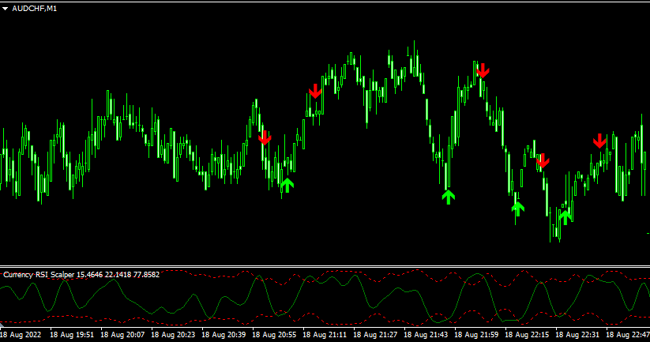The image size is (650, 342).
Task: Click the AUDCHF,M1 symbol label
Action: tap(35, 8)
